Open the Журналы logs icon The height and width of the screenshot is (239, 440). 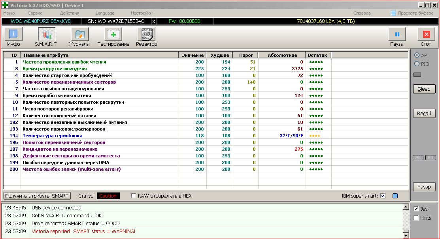coord(80,34)
